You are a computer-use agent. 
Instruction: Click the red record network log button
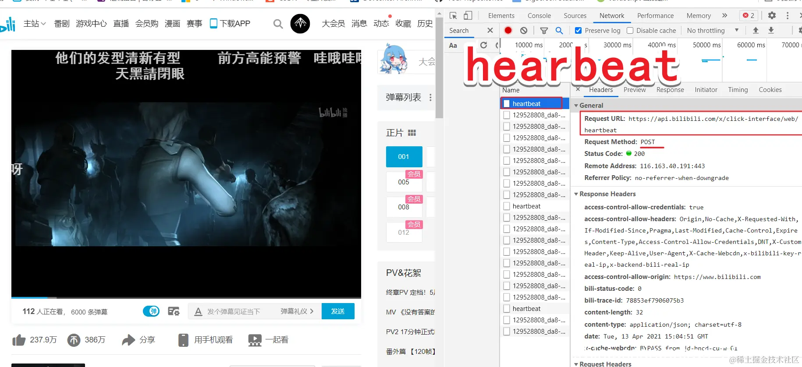pyautogui.click(x=508, y=31)
